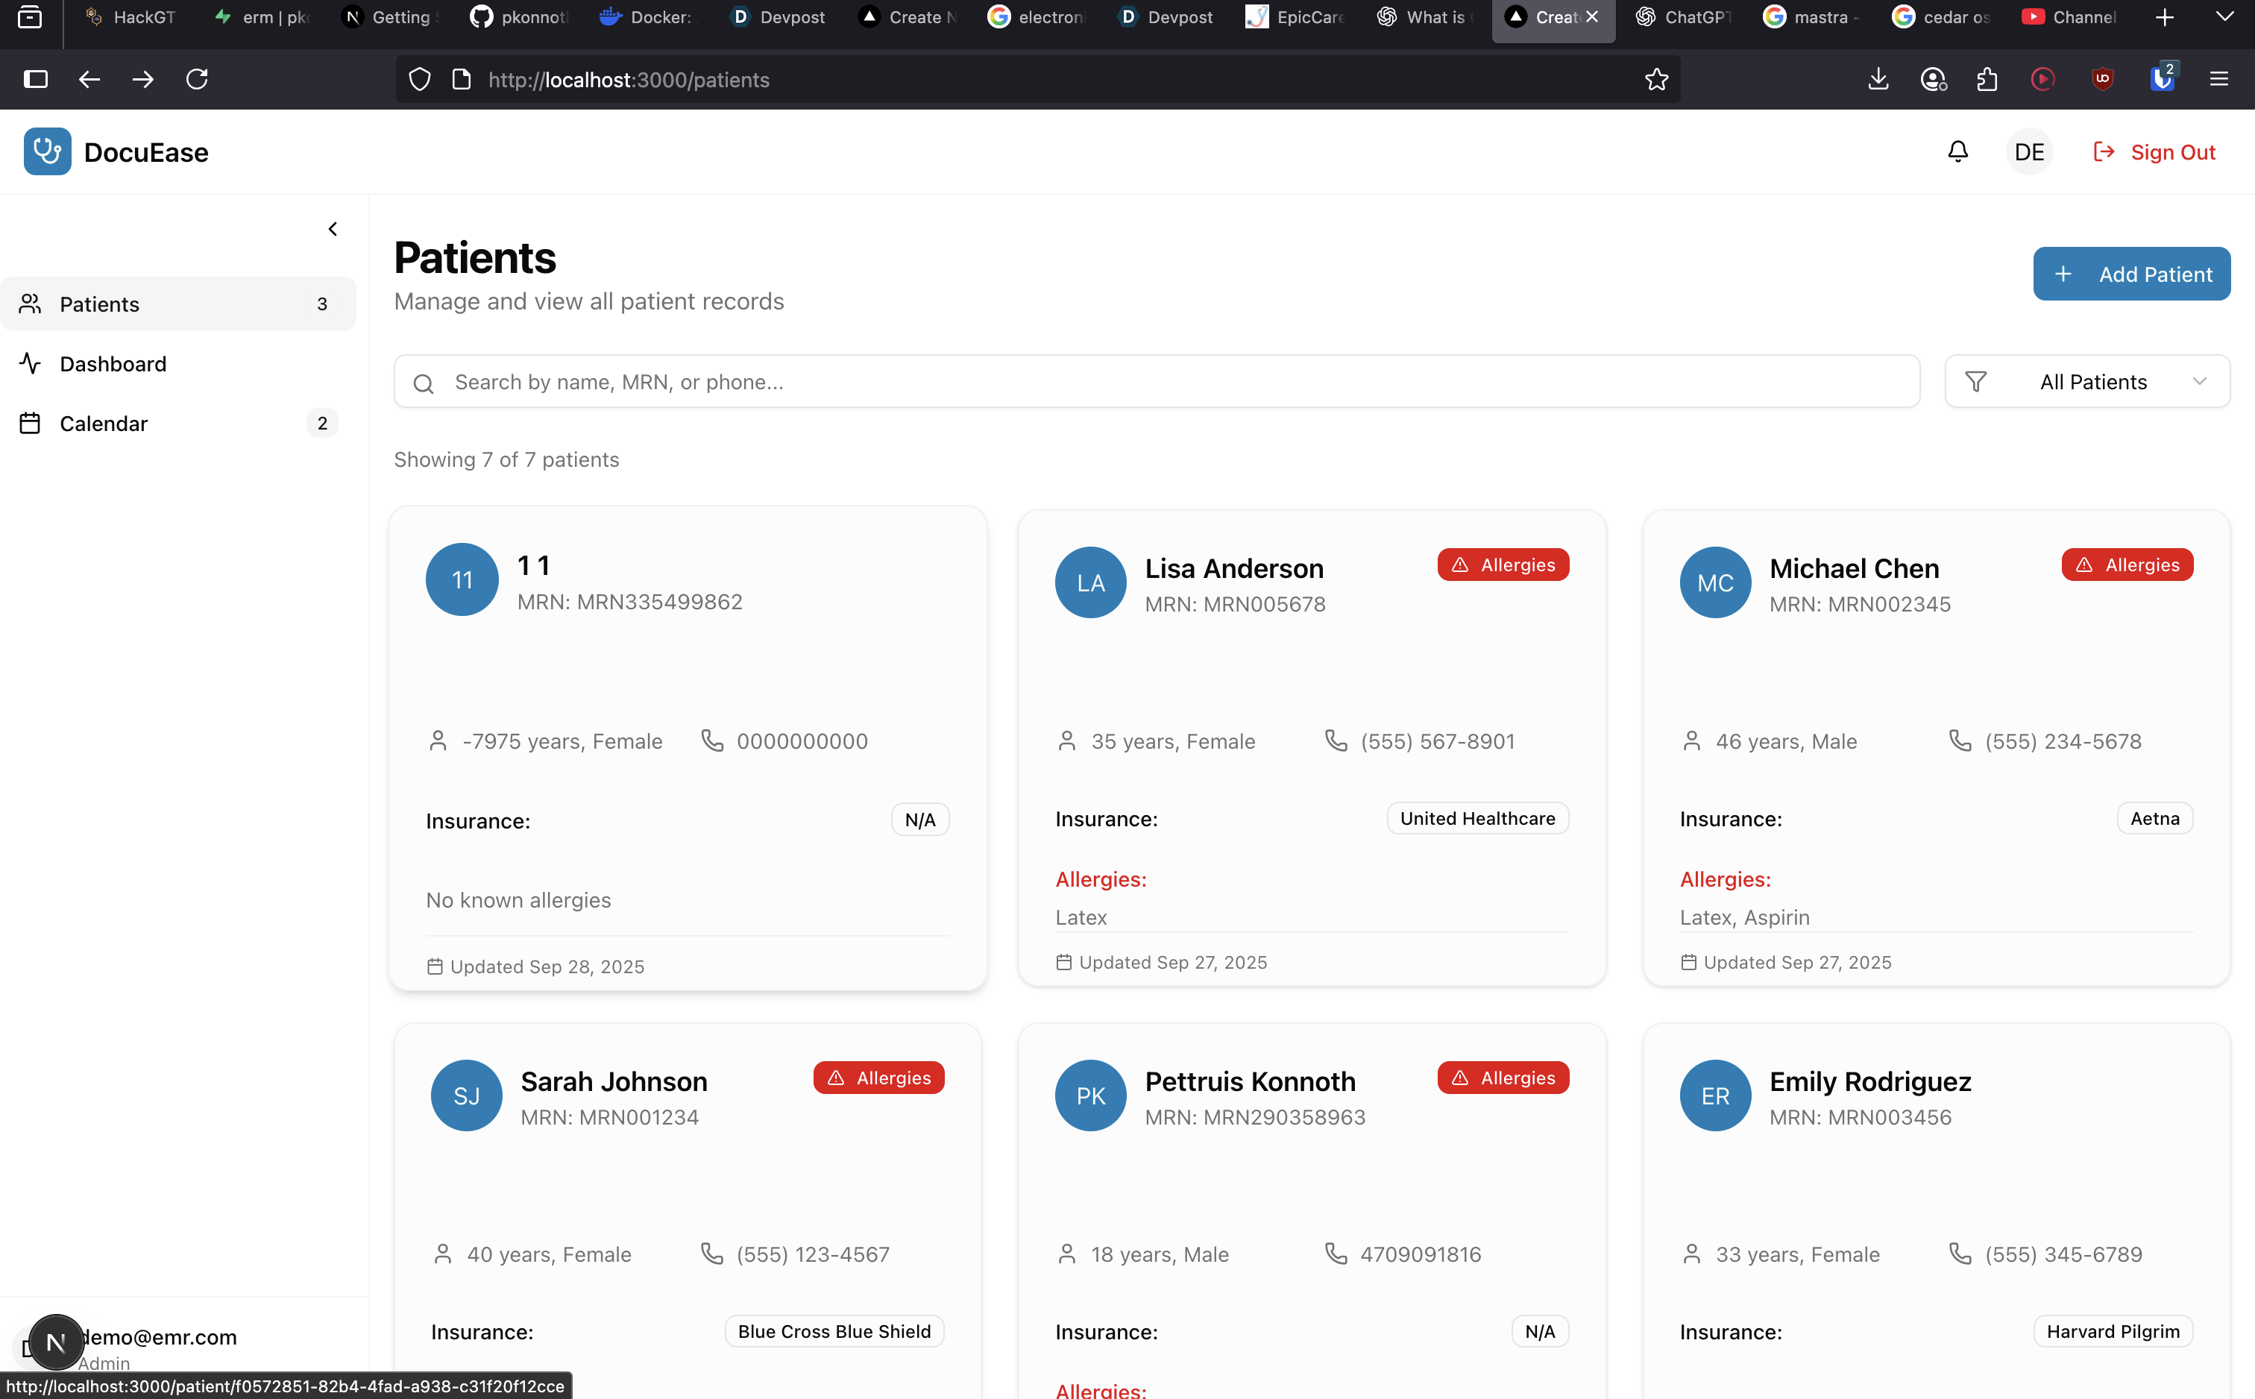Click the Add Patient button
Viewport: 2255px width, 1399px height.
click(x=2131, y=274)
